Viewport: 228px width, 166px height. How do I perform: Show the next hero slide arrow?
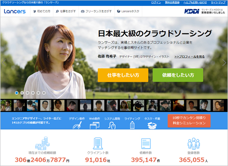pyautogui.click(x=224, y=63)
